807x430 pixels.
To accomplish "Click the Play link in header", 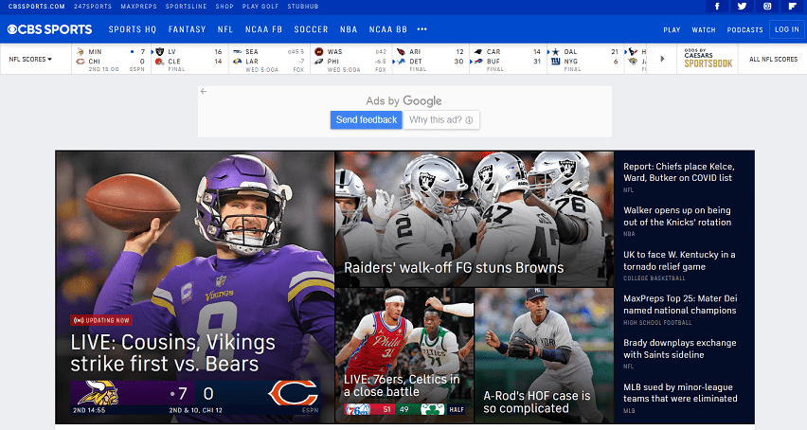I will pos(672,29).
